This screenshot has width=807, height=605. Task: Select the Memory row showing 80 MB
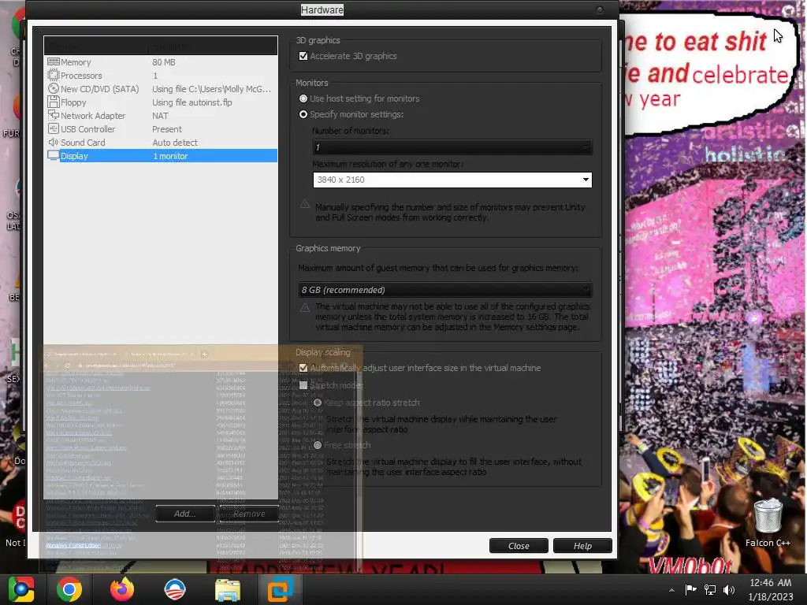161,61
